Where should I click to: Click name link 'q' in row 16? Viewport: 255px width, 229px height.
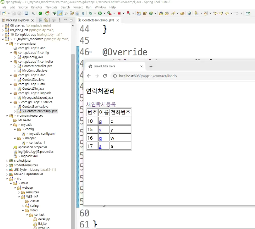click(100, 138)
